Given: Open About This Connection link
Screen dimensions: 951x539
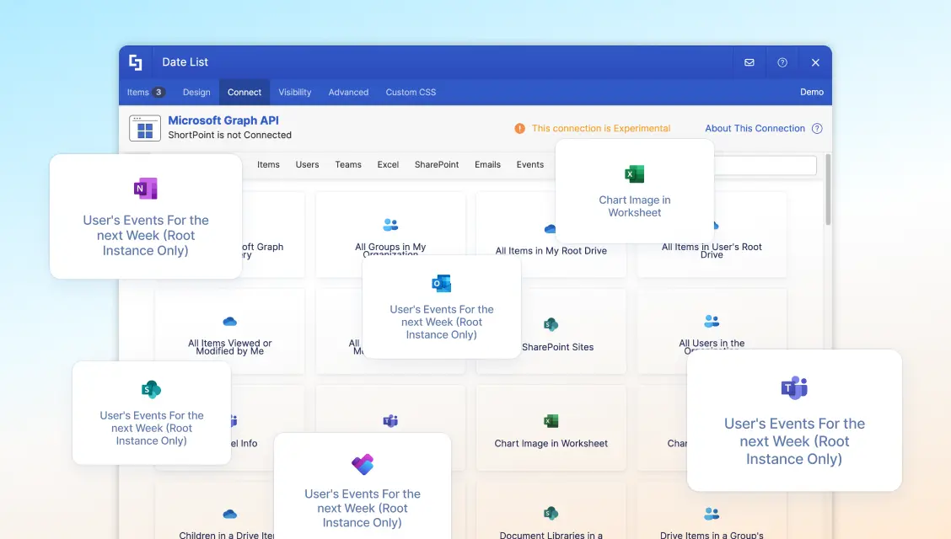Looking at the screenshot, I should coord(755,128).
